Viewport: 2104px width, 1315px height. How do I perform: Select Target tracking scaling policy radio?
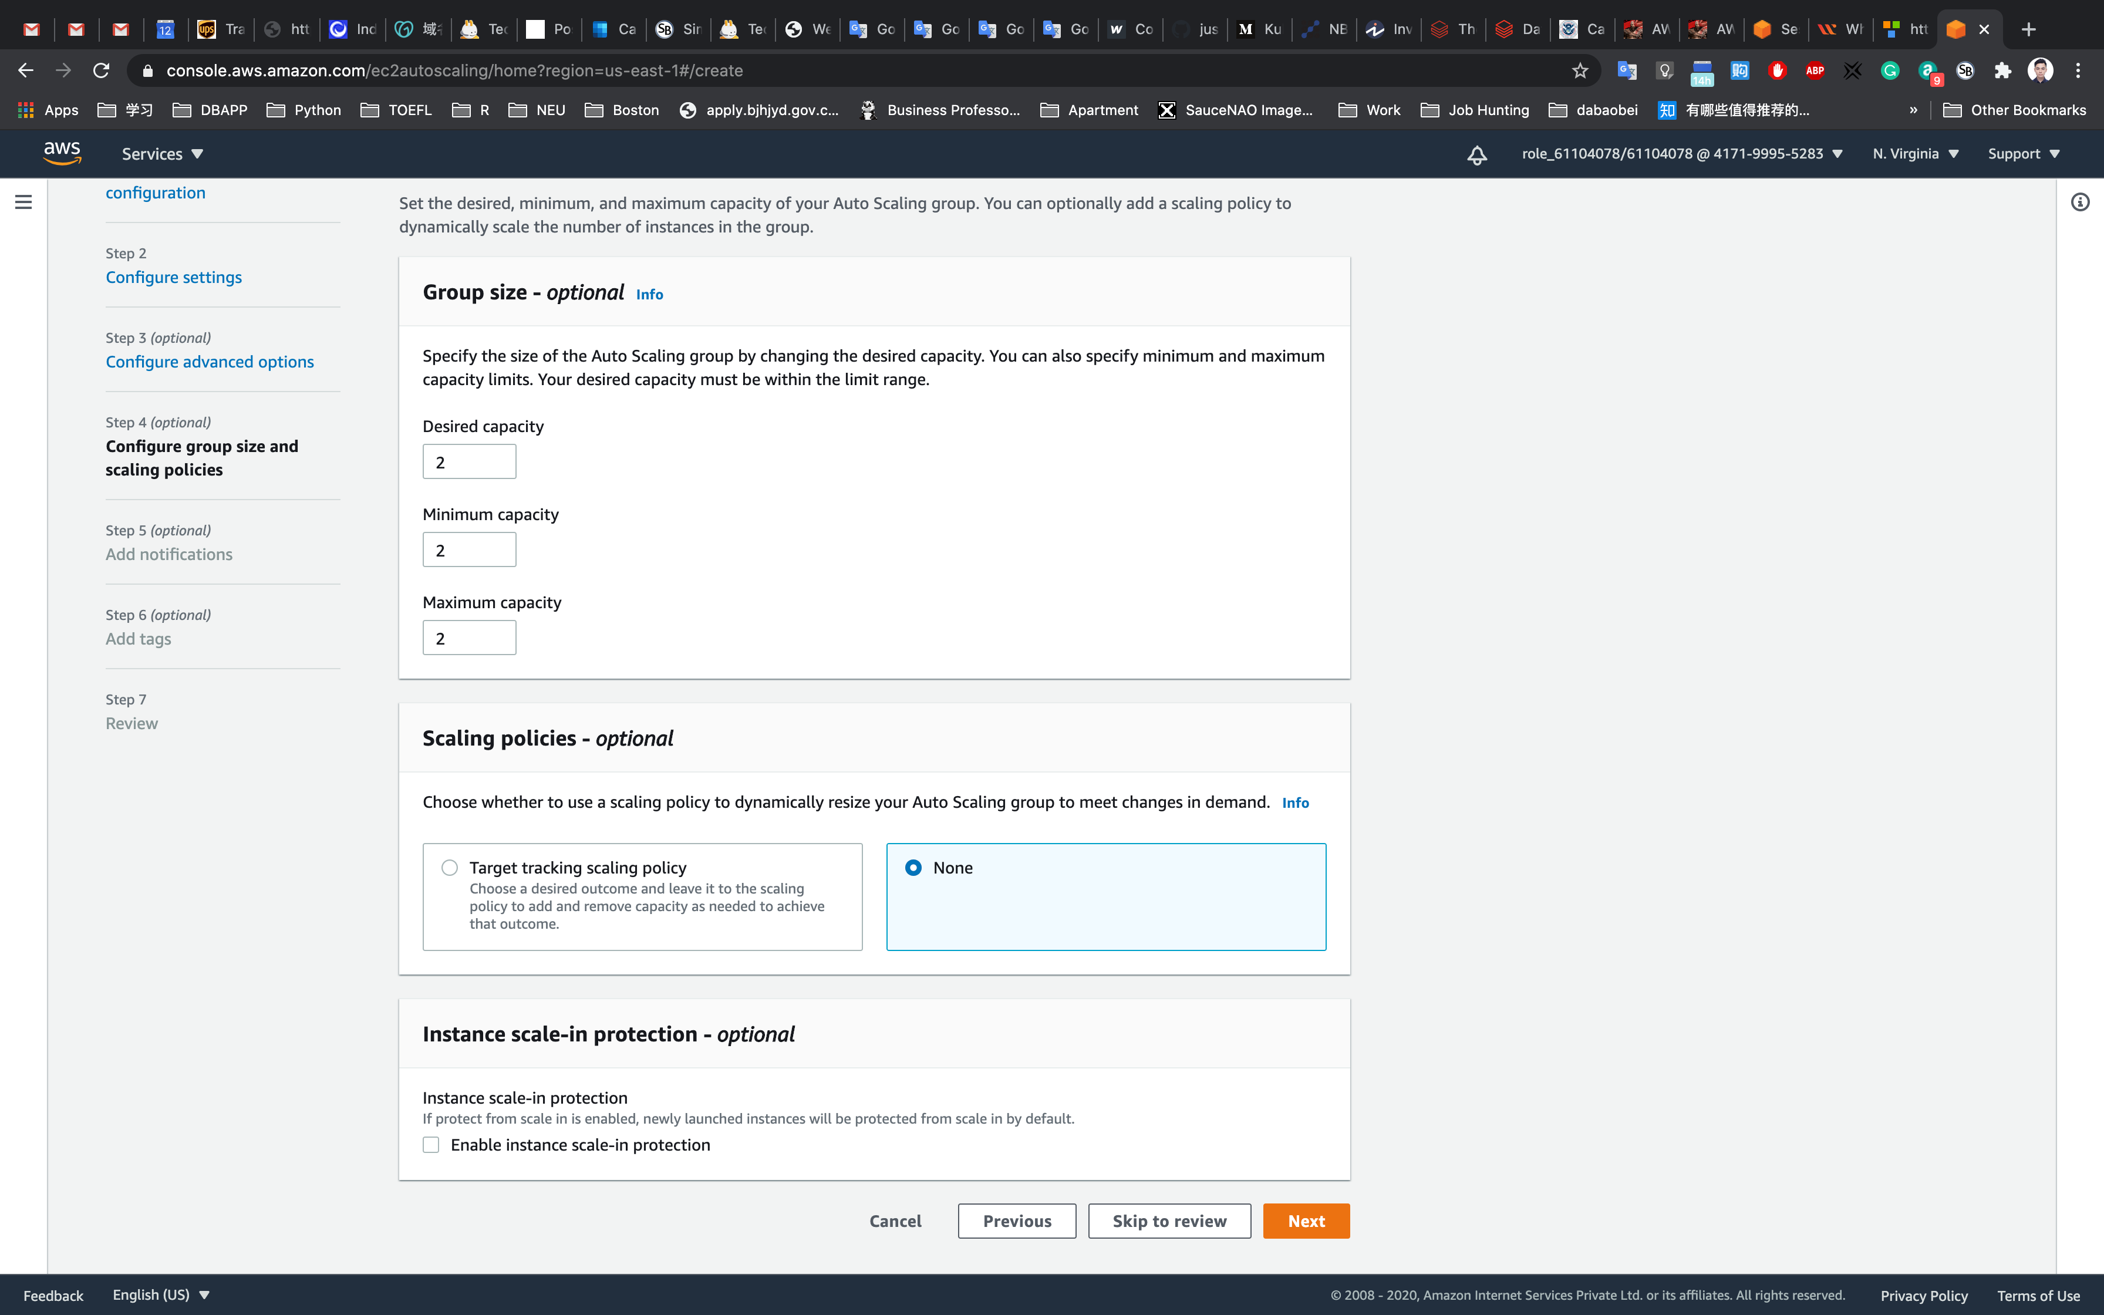tap(450, 867)
